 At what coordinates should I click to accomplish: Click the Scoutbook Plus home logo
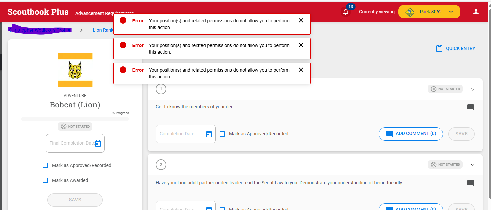(x=38, y=12)
